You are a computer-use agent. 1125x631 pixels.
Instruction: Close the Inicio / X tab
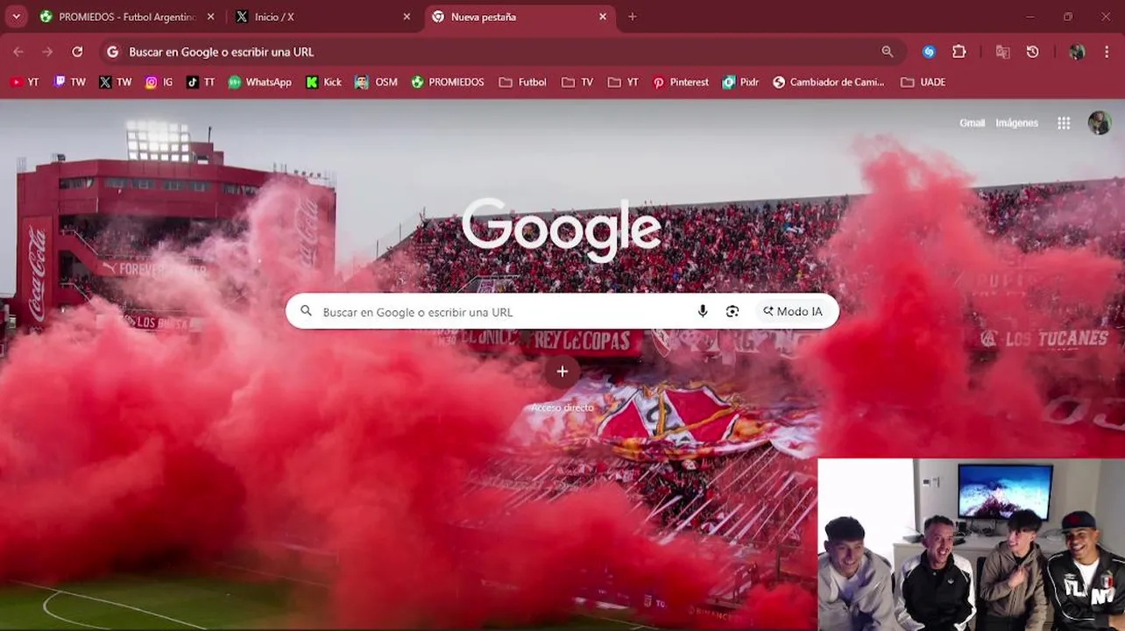[x=407, y=17]
